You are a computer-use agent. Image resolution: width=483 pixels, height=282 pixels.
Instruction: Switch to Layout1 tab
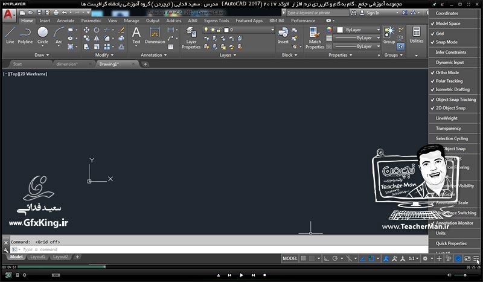37,257
